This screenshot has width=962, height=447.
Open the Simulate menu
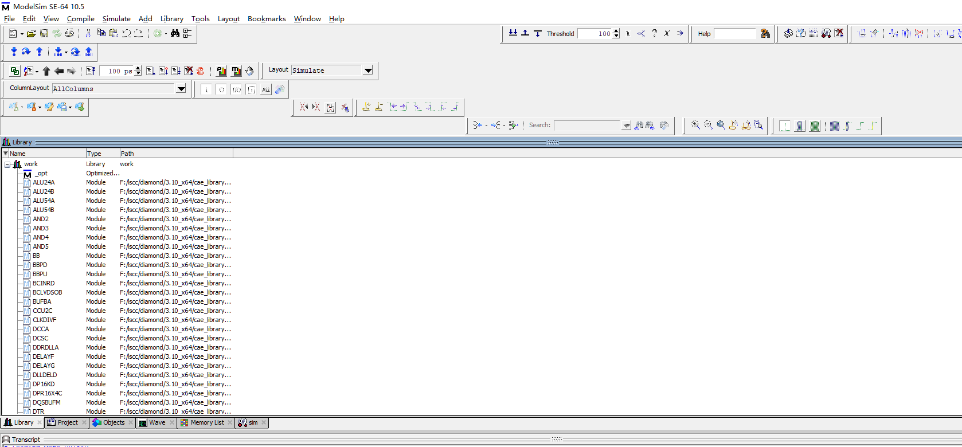[x=116, y=19]
